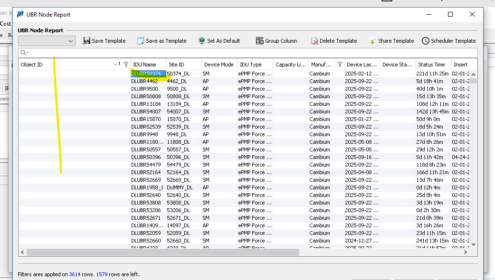Click the Device Mode column header
The width and height of the screenshot is (495, 280).
[x=219, y=65]
